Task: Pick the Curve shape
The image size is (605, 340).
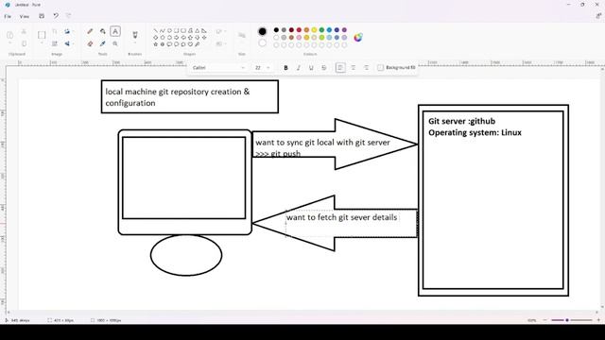Action: pos(163,30)
